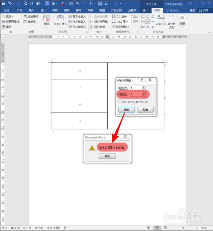Screen dimensions: 213x231
Task: Click zoom in plus button
Action: pyautogui.click(x=197, y=228)
